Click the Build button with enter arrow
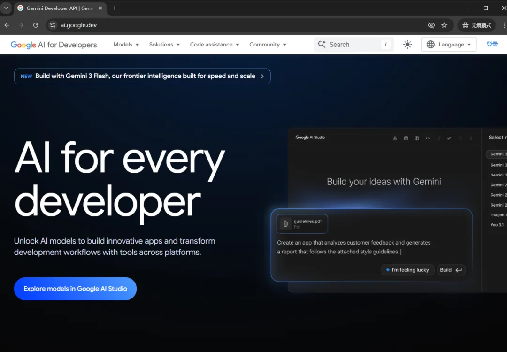This screenshot has height=352, width=507. click(x=451, y=270)
